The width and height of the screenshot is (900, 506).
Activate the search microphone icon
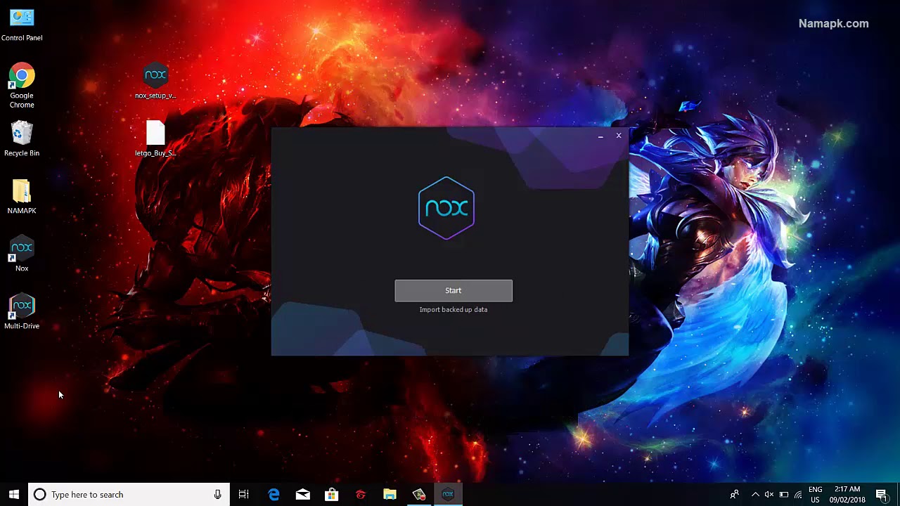218,495
